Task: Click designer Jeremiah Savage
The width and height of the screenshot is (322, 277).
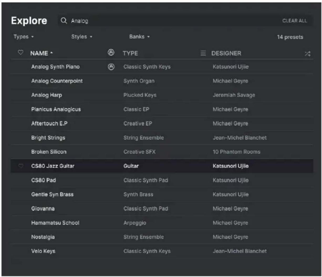Action: tap(234, 95)
